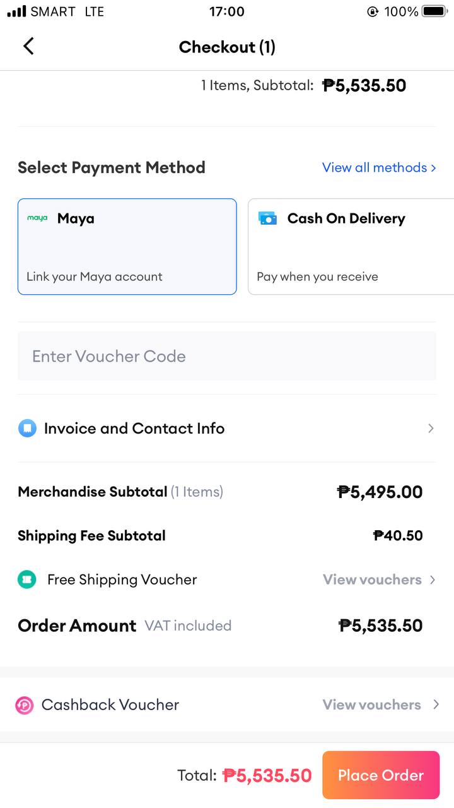The image size is (454, 808).
Task: Tap the signal strength bars icon
Action: (17, 11)
